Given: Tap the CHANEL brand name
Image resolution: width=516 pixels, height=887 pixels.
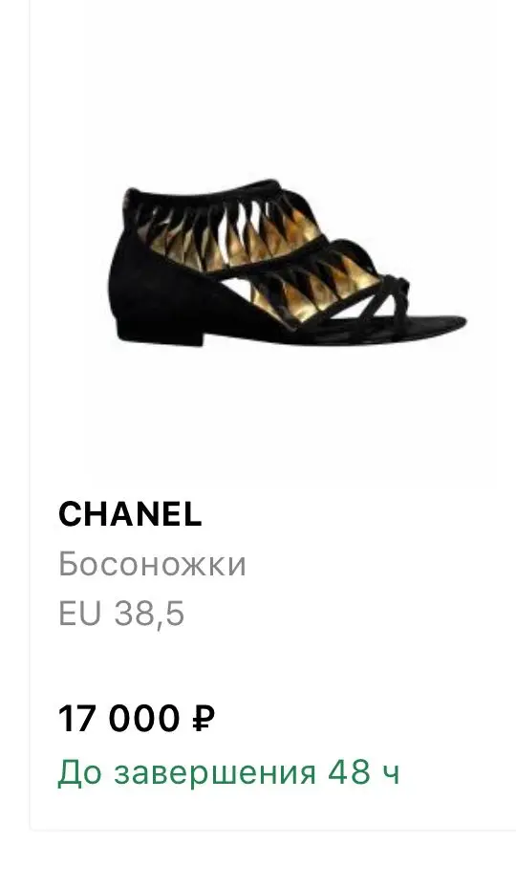Looking at the screenshot, I should pos(130,514).
